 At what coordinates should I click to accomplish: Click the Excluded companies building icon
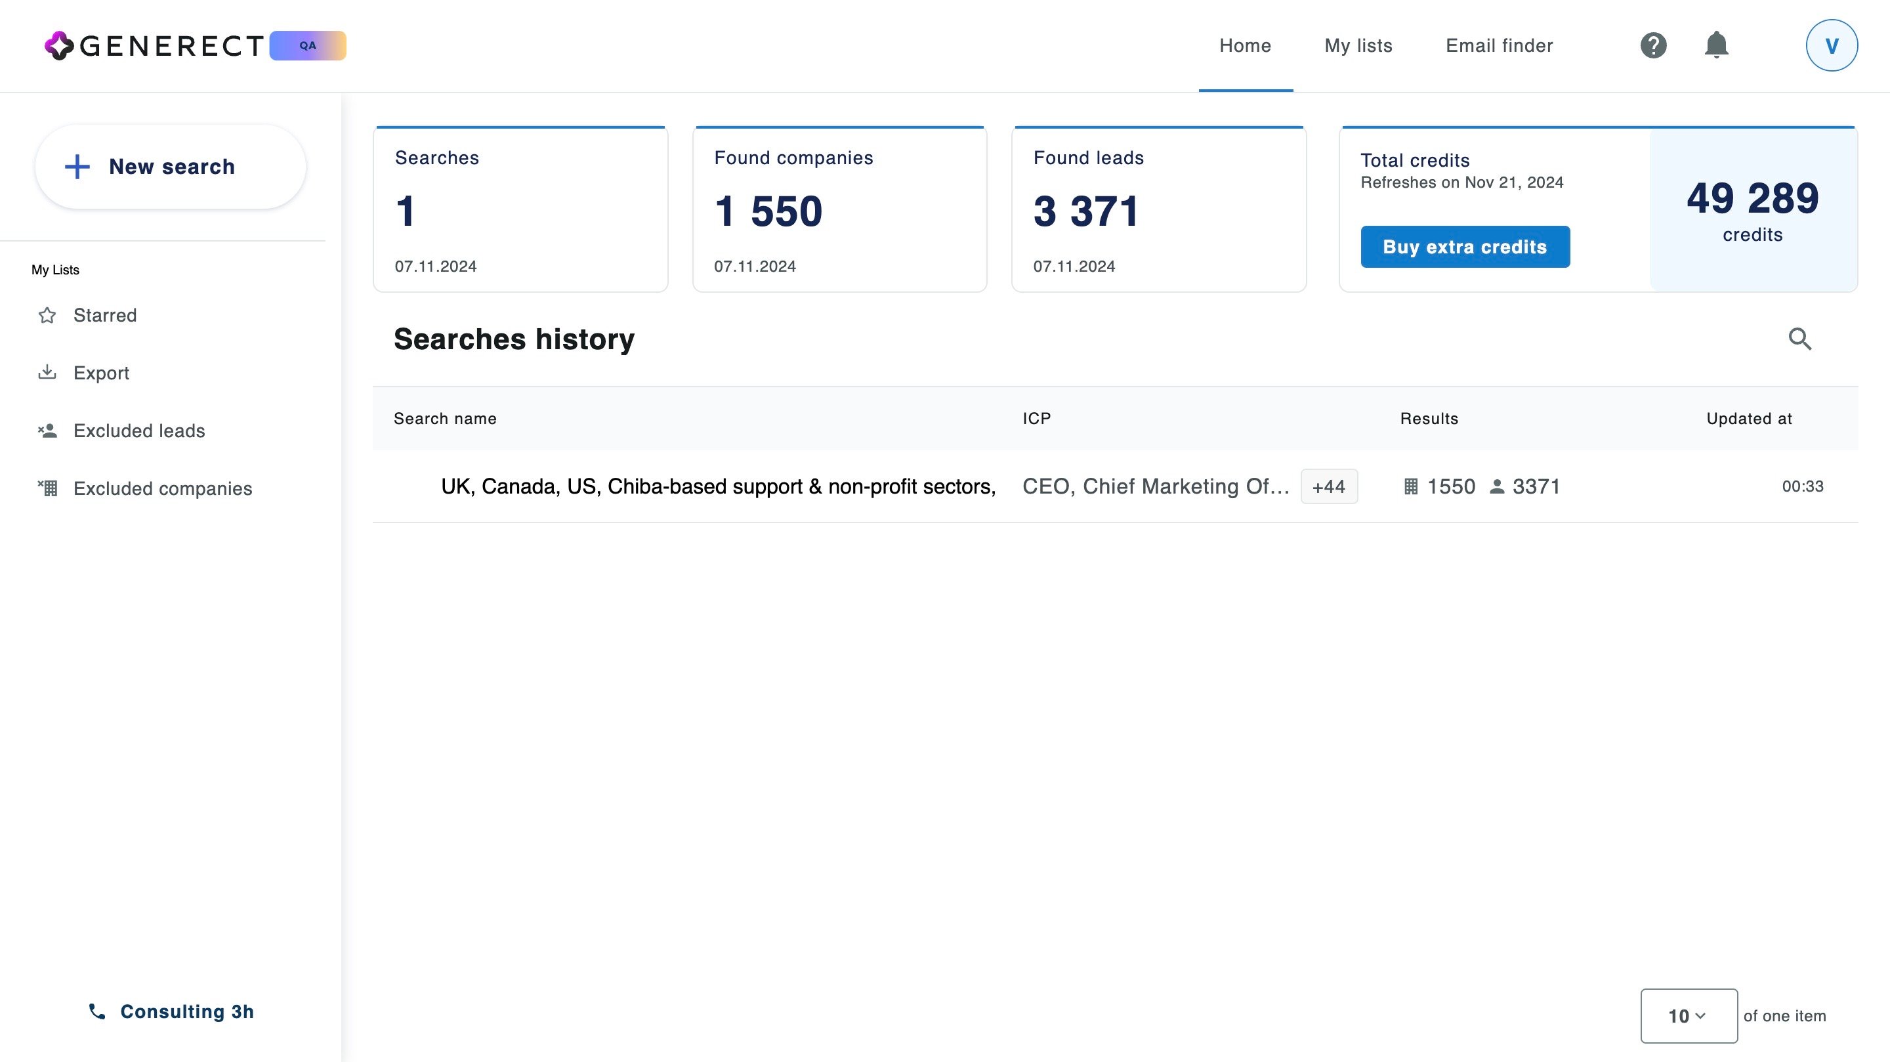coord(48,488)
